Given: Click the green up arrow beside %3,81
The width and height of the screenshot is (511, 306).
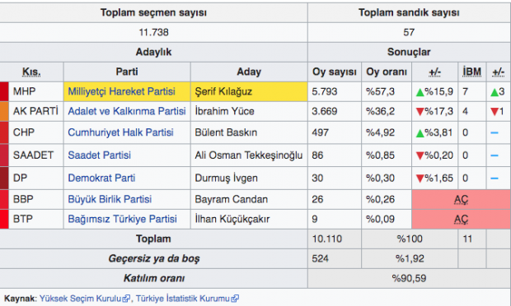Looking at the screenshot, I should tap(420, 133).
